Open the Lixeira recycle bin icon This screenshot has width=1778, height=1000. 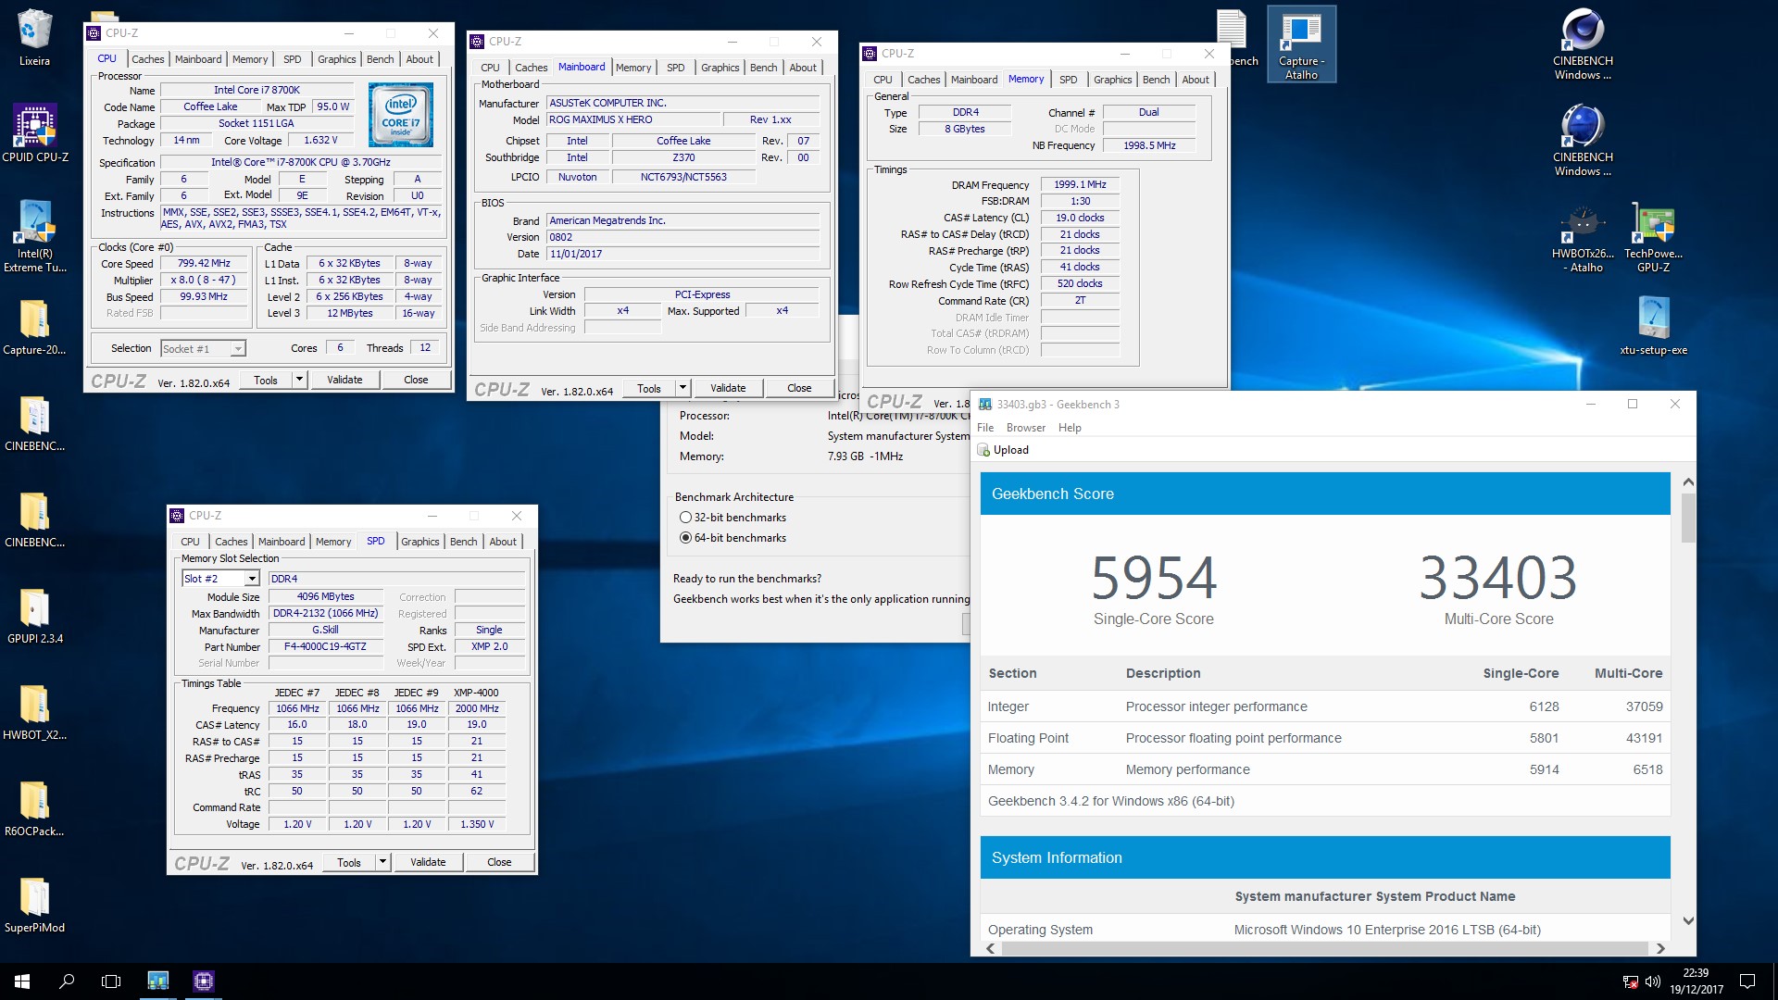pyautogui.click(x=34, y=37)
